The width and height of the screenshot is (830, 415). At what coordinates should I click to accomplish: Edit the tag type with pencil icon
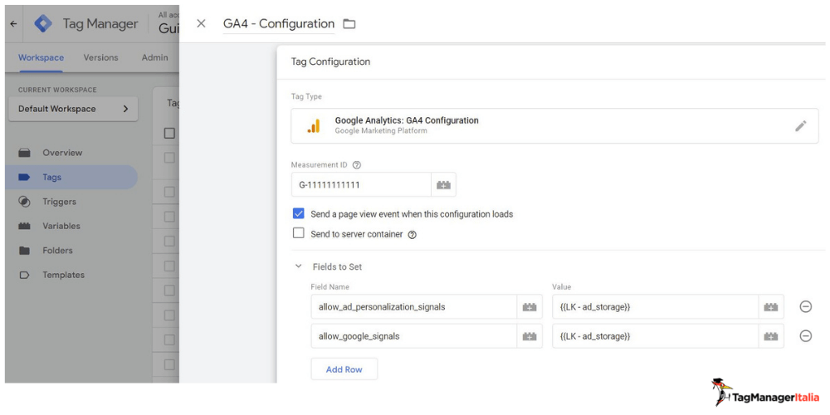tap(801, 126)
